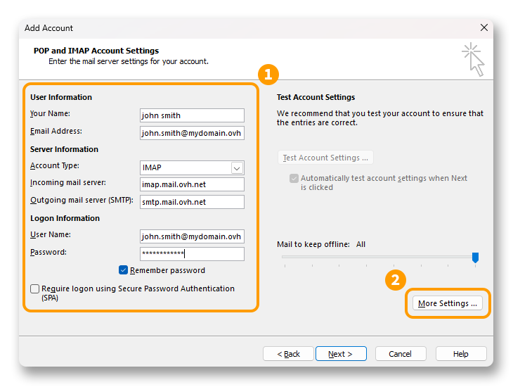Image resolution: width=513 pixels, height=387 pixels.
Task: Select the Incoming mail server field
Action: (x=192, y=184)
